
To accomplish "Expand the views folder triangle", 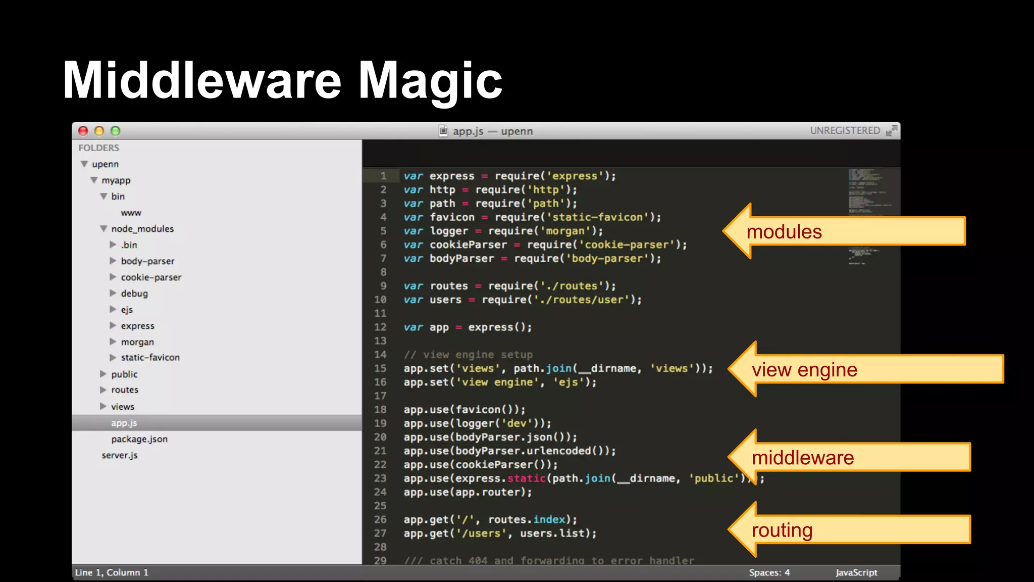I will (x=104, y=406).
